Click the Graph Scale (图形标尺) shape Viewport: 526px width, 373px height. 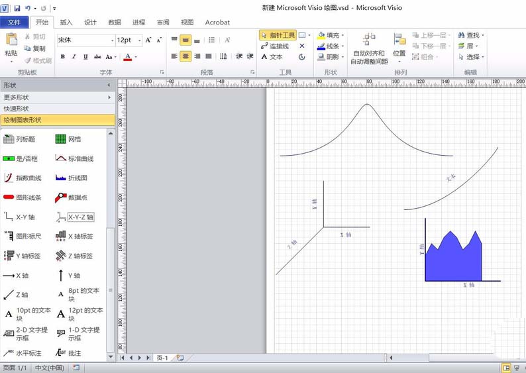coord(23,236)
